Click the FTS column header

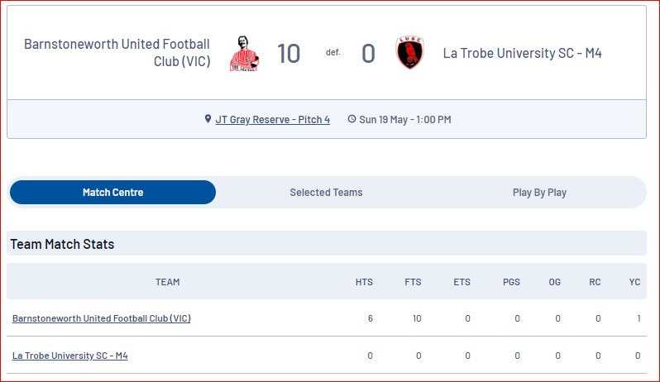(x=413, y=282)
